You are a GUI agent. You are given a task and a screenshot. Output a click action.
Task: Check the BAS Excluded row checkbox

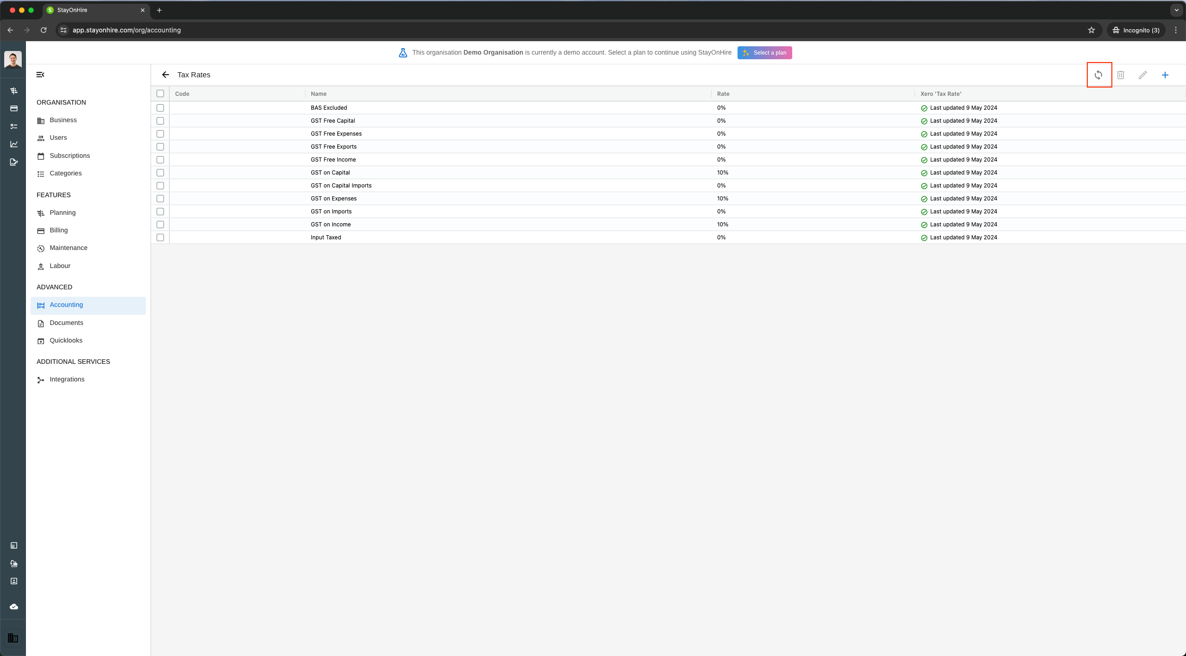pyautogui.click(x=160, y=108)
